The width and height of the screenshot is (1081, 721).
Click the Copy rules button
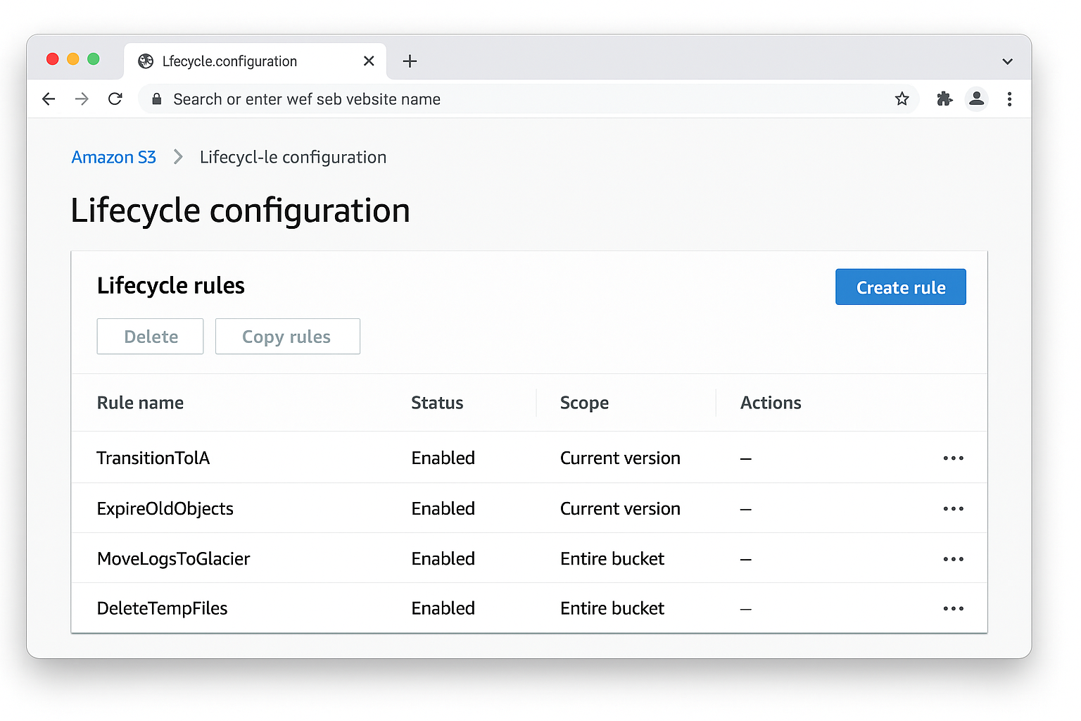point(287,337)
